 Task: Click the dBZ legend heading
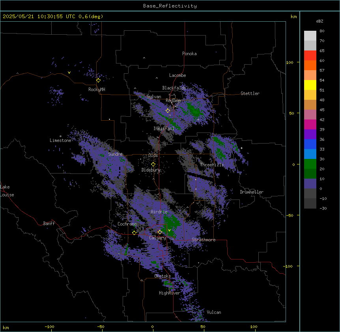coord(319,21)
